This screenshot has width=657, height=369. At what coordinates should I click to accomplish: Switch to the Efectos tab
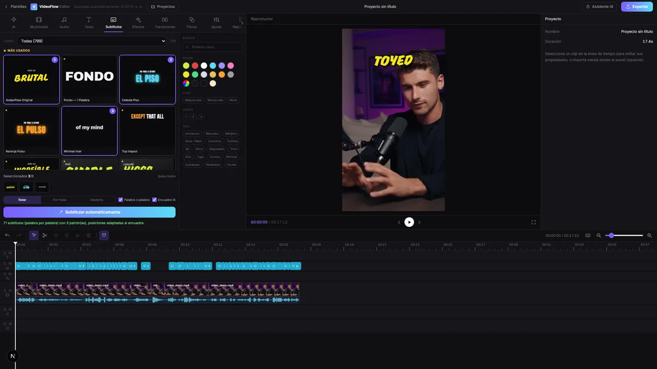[139, 22]
